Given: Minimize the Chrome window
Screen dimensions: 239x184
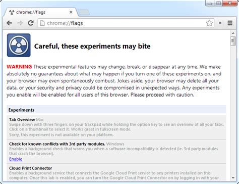Looking at the screenshot, I should point(210,3).
